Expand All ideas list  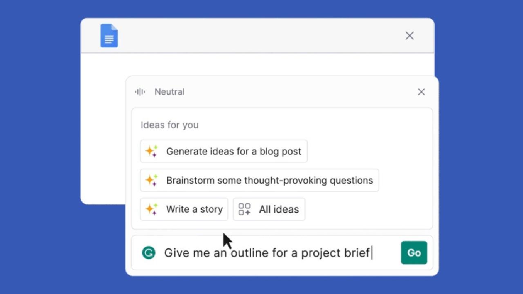point(279,209)
